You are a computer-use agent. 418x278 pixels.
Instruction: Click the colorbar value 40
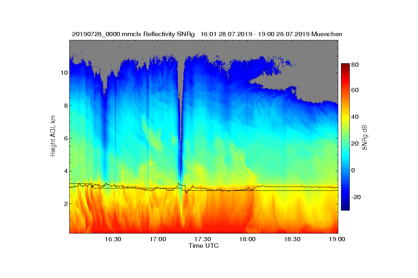(355, 117)
